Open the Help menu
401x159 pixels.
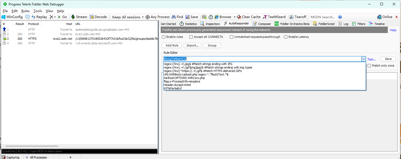[60, 11]
